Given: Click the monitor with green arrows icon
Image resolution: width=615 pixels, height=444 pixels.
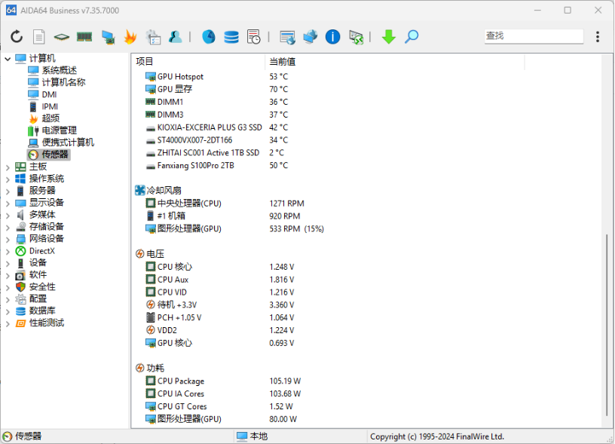Looking at the screenshot, I should 356,37.
